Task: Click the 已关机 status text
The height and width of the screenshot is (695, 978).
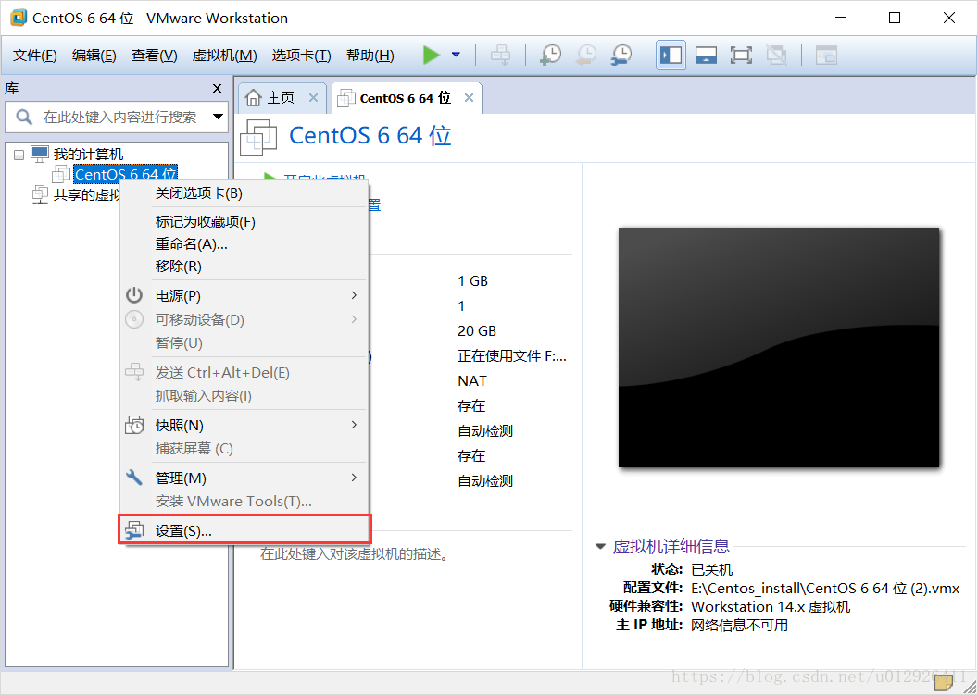Action: [711, 569]
